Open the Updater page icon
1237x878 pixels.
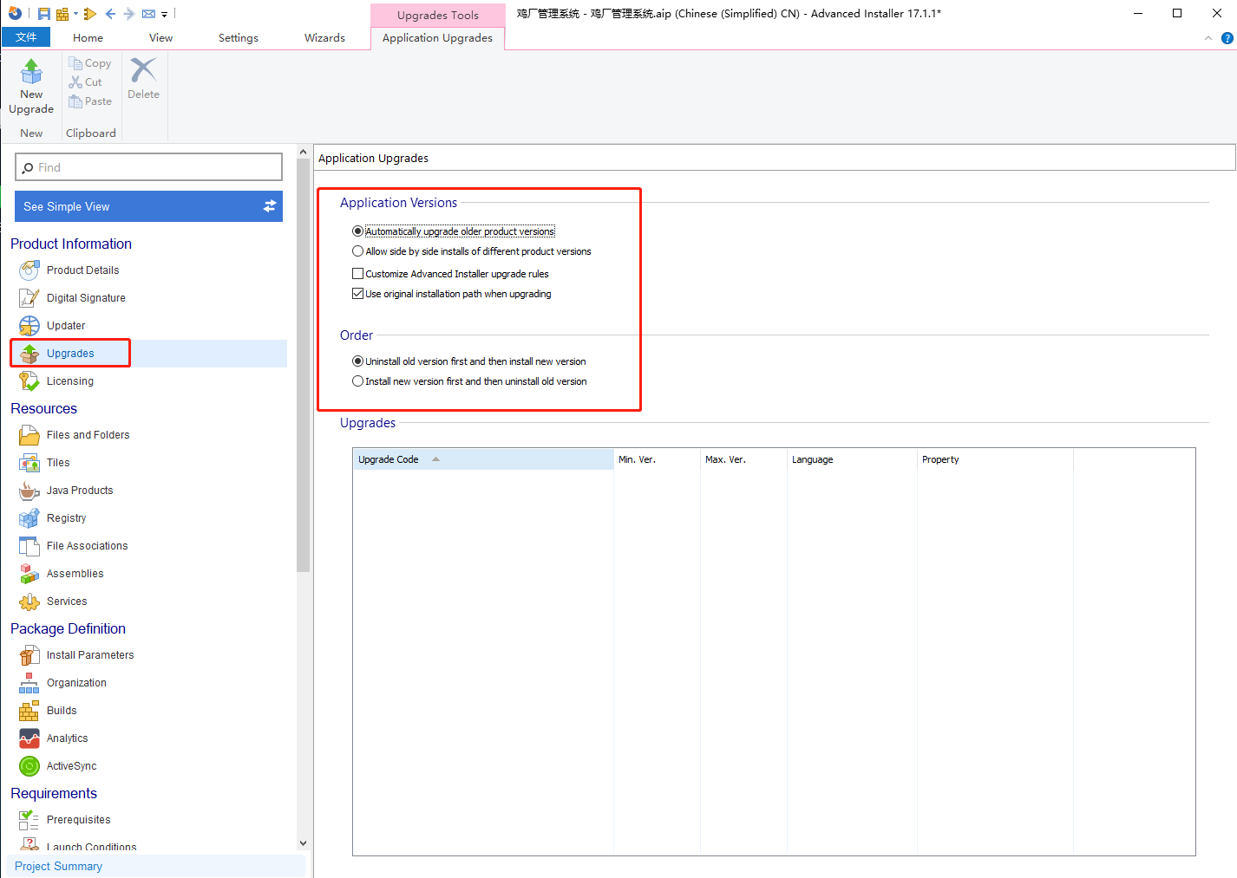point(29,326)
